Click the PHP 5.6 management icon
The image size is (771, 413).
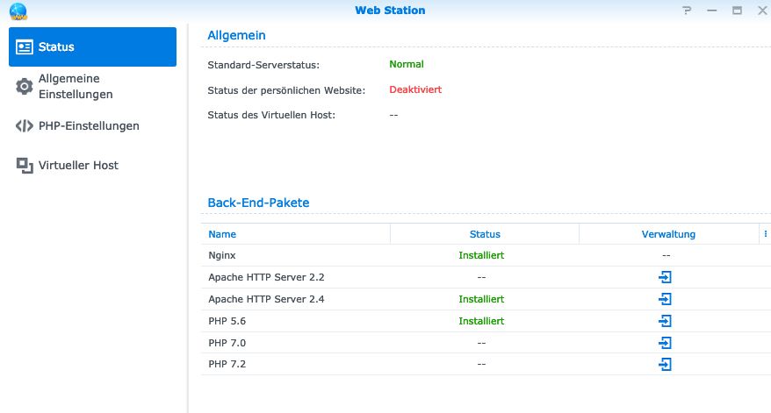(x=665, y=321)
